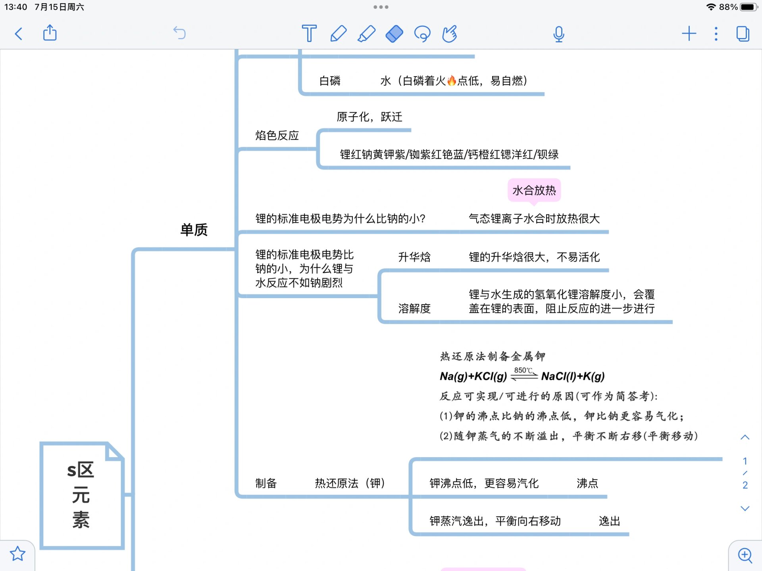
Task: Select the Text tool
Action: [309, 33]
